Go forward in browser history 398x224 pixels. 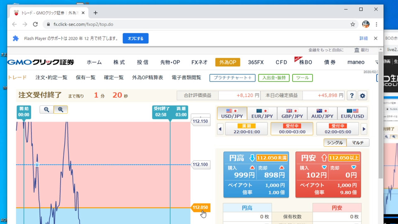pos(24,24)
